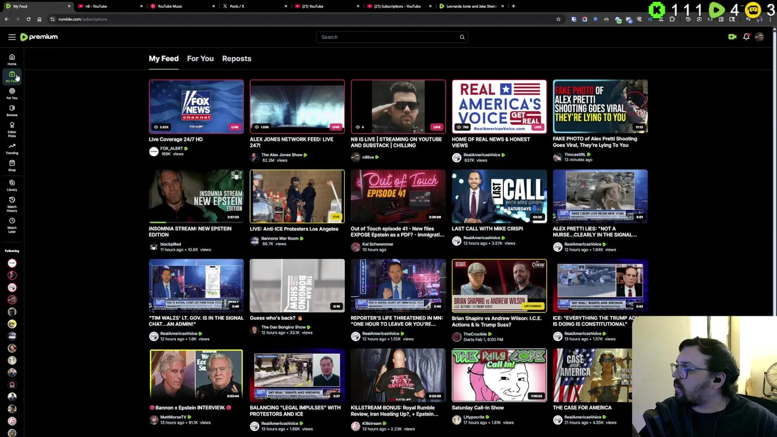Open the Saturday Call-In Show thumbnail

499,375
